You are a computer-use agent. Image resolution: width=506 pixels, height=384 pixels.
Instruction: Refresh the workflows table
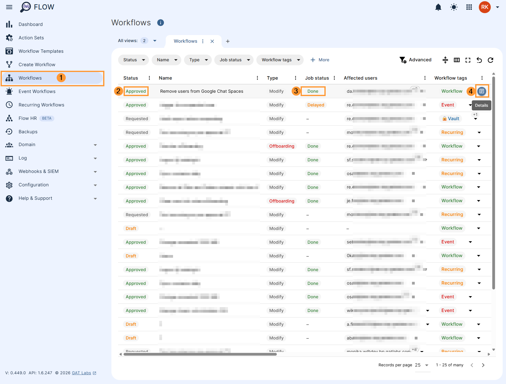point(490,60)
